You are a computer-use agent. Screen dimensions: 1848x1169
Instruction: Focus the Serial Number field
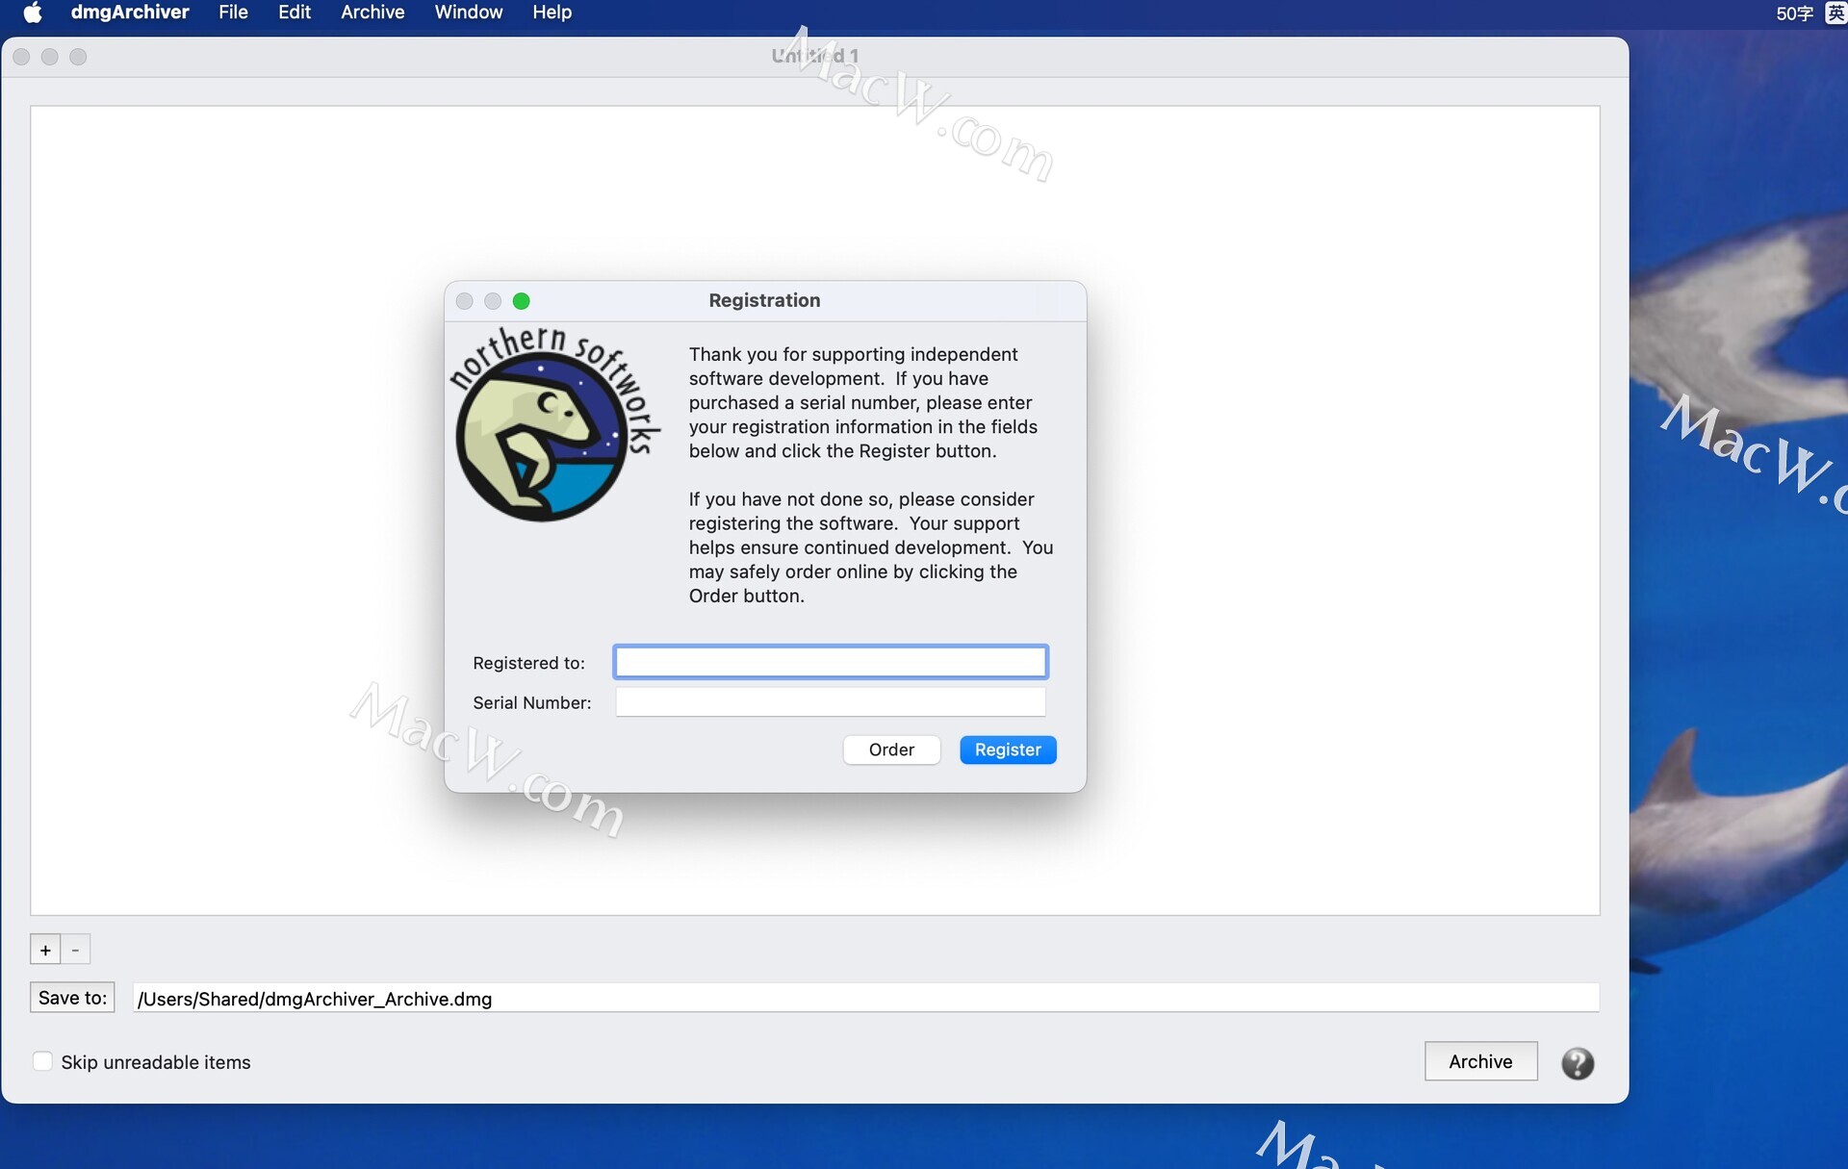coord(831,702)
